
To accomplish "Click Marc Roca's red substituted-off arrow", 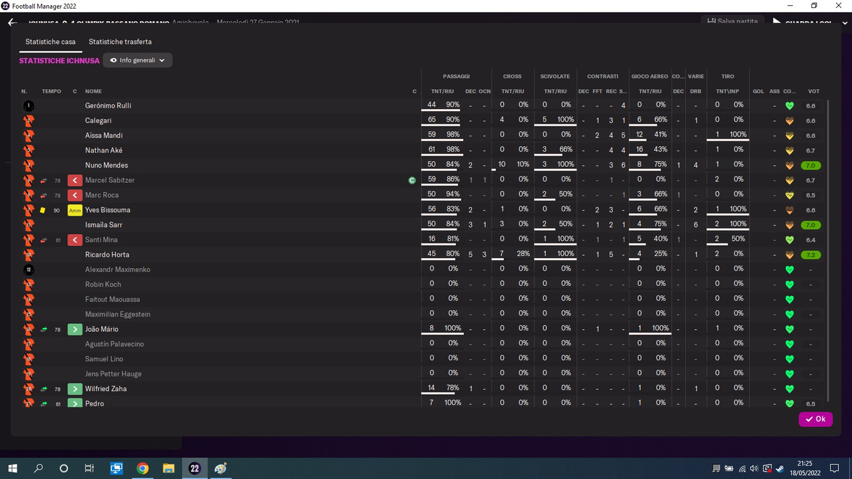I will point(75,195).
